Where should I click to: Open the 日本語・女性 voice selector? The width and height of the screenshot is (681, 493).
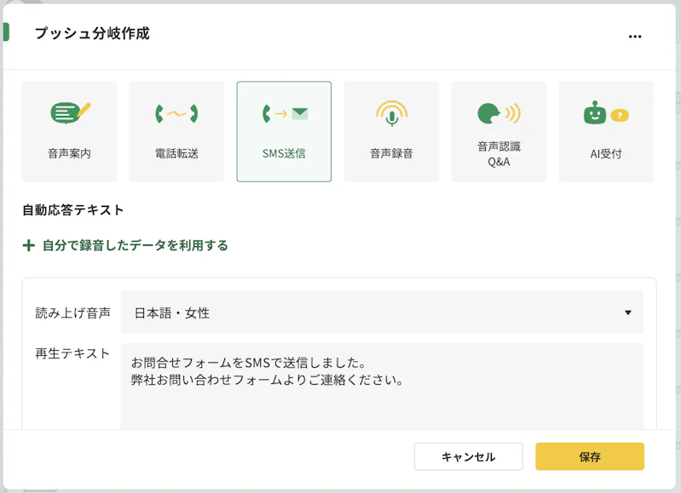tap(382, 312)
